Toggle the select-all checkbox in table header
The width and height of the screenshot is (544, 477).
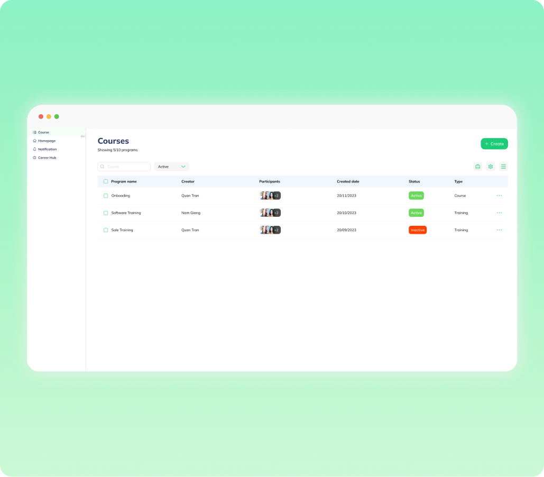[106, 181]
